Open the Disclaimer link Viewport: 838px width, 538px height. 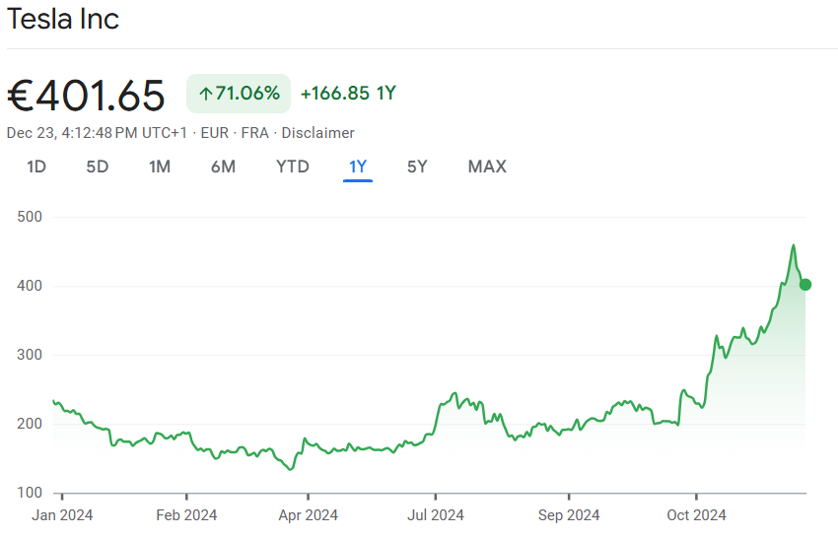click(x=318, y=133)
